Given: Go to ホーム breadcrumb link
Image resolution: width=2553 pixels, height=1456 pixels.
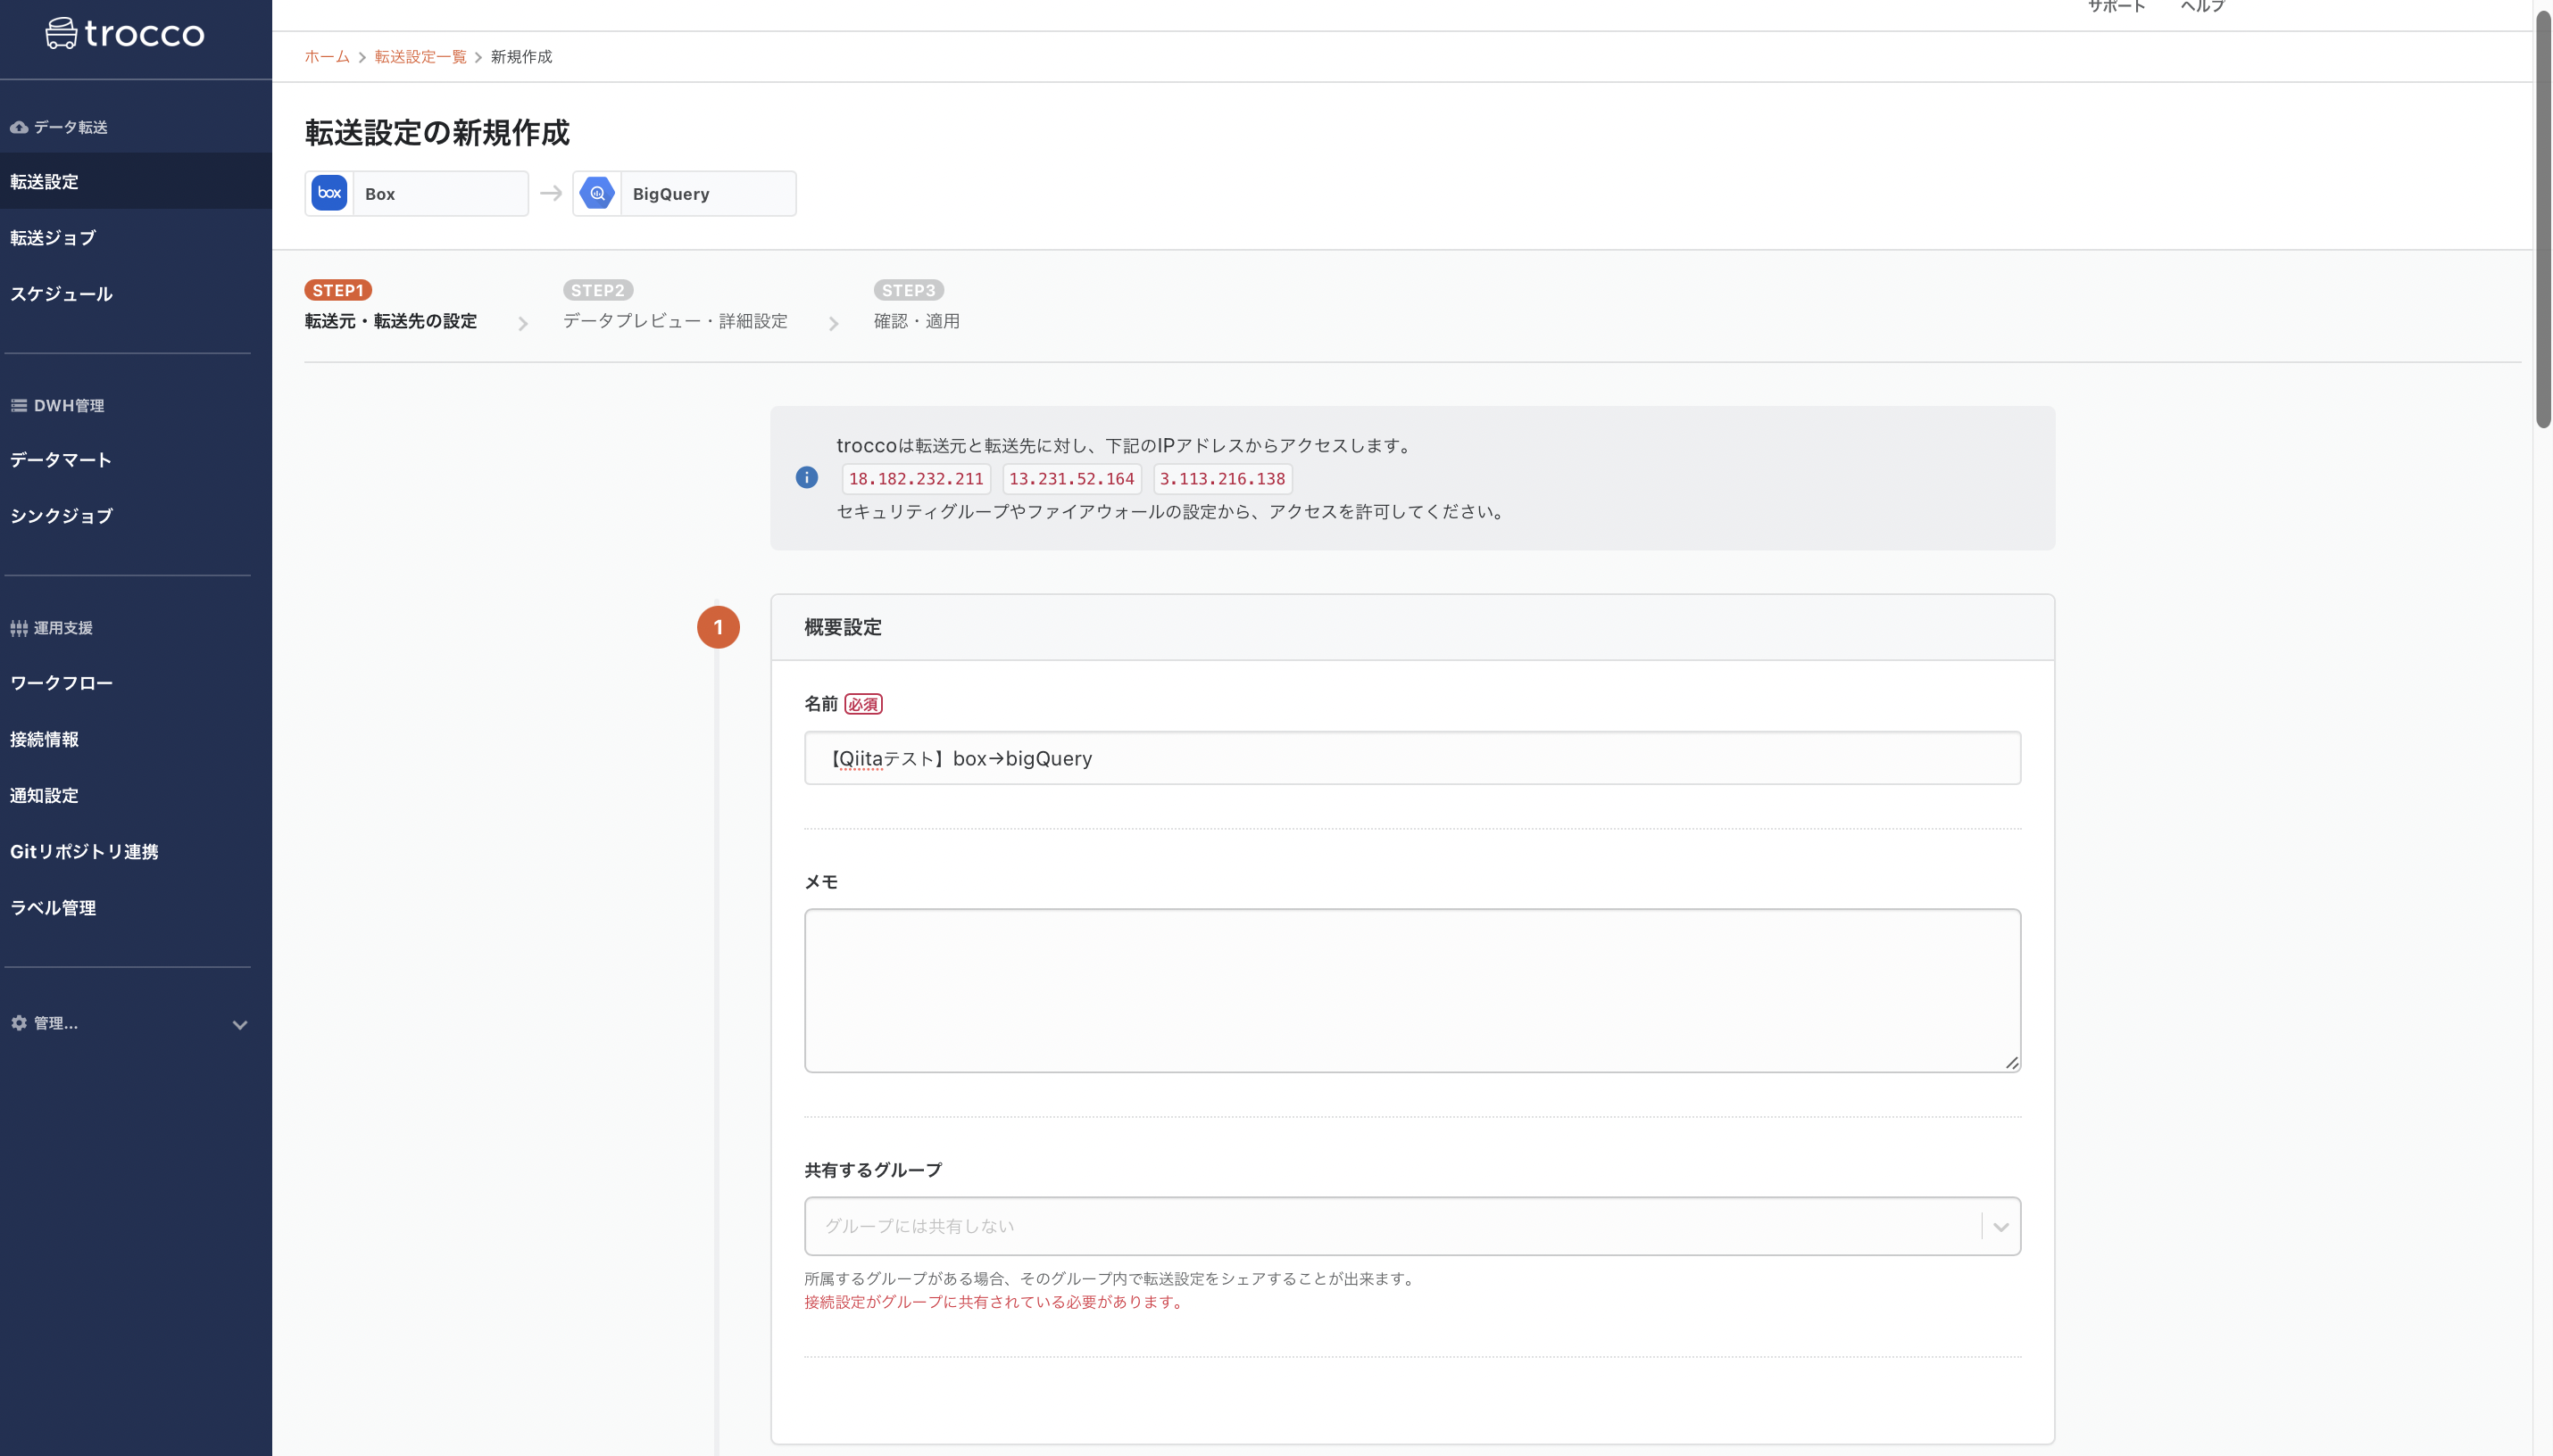Looking at the screenshot, I should 327,57.
